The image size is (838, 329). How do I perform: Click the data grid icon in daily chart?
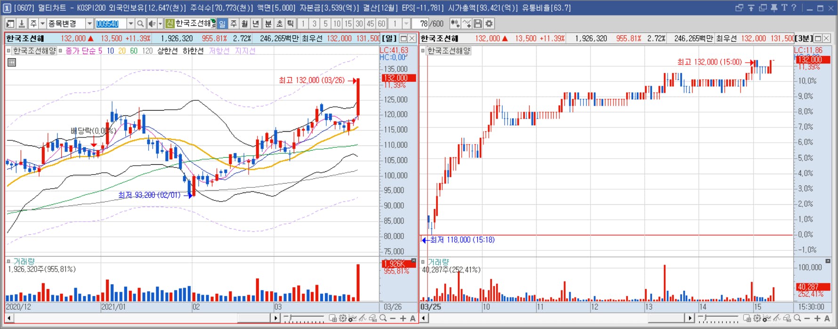coord(12,62)
